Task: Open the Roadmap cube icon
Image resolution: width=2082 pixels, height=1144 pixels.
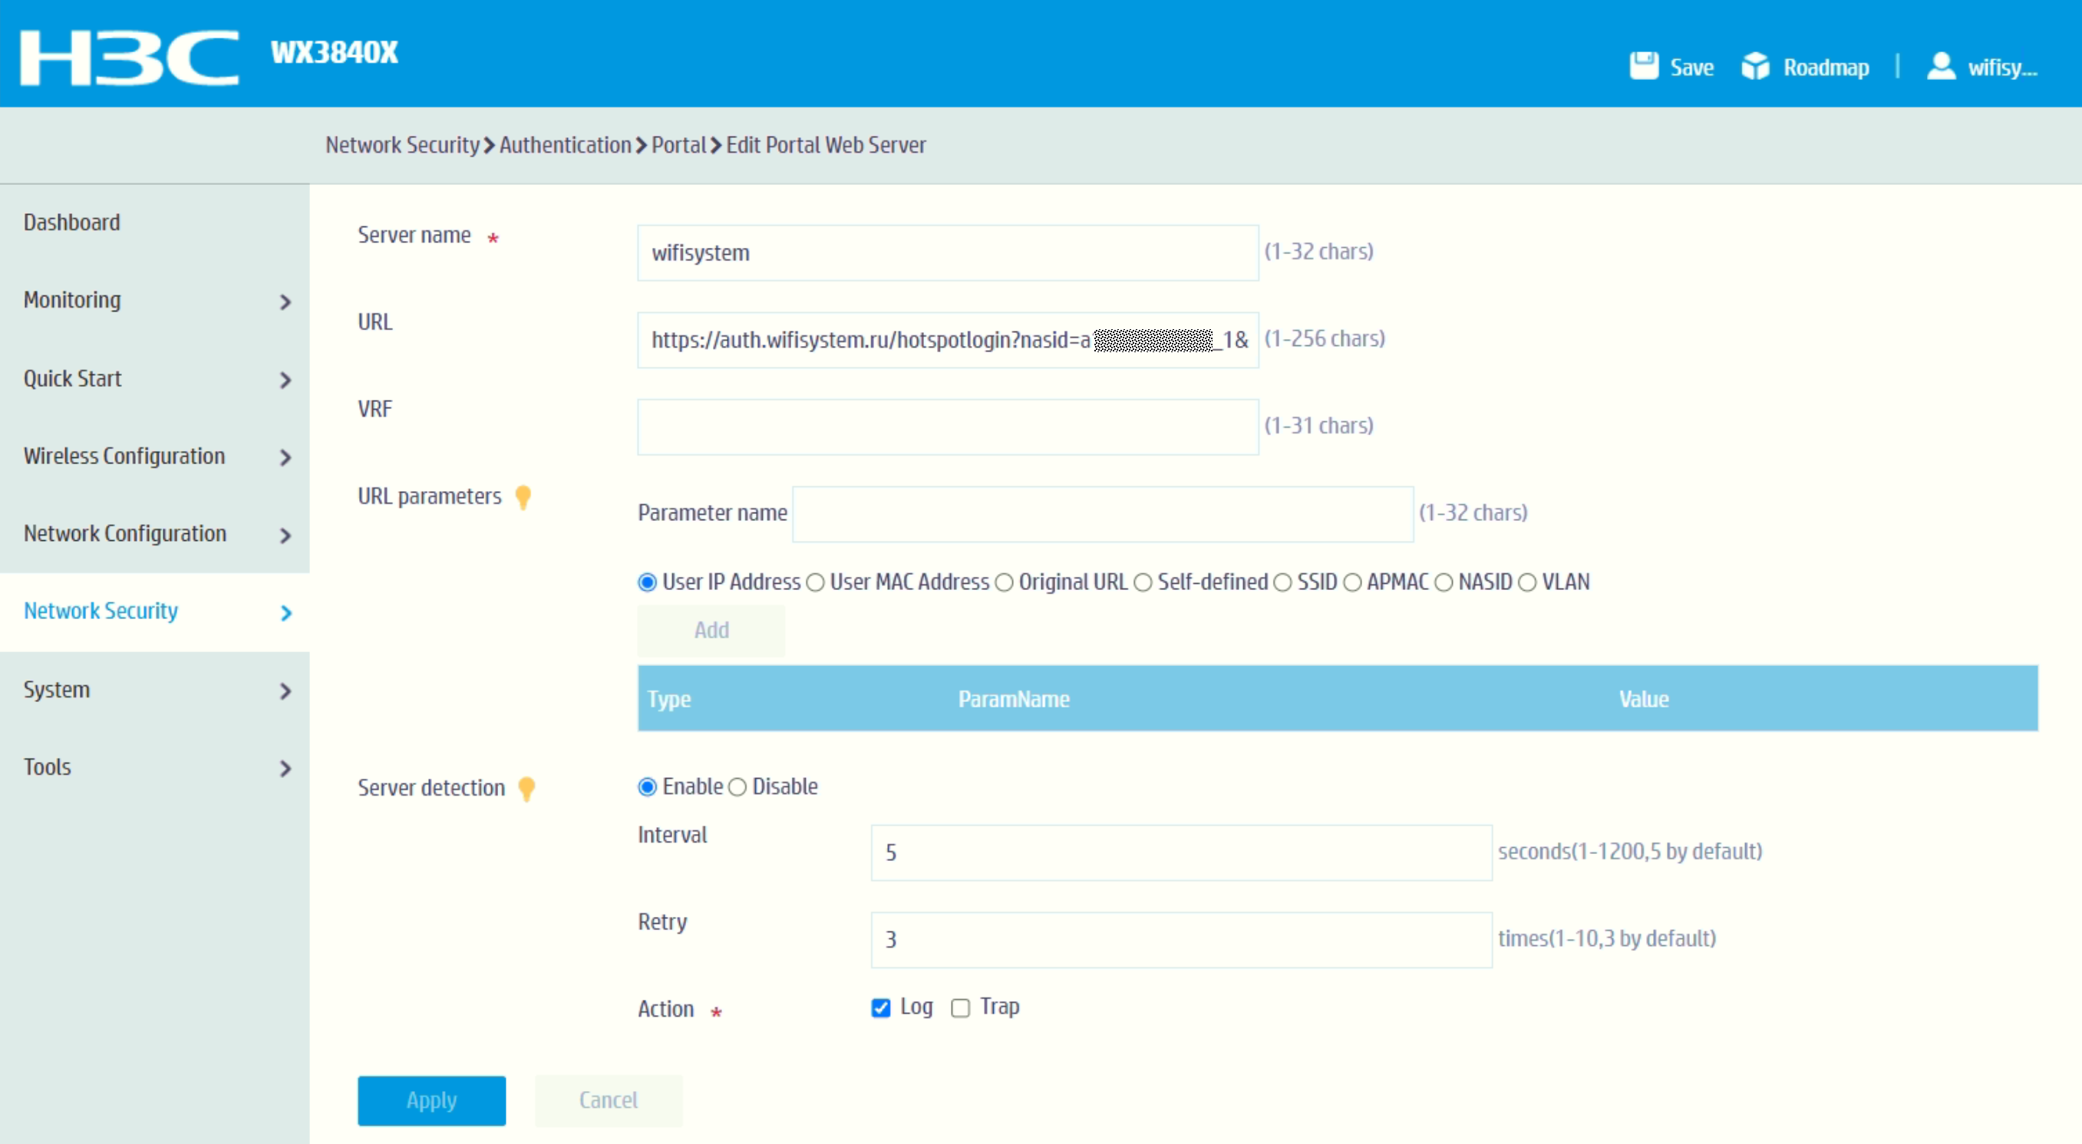Action: click(x=1754, y=66)
